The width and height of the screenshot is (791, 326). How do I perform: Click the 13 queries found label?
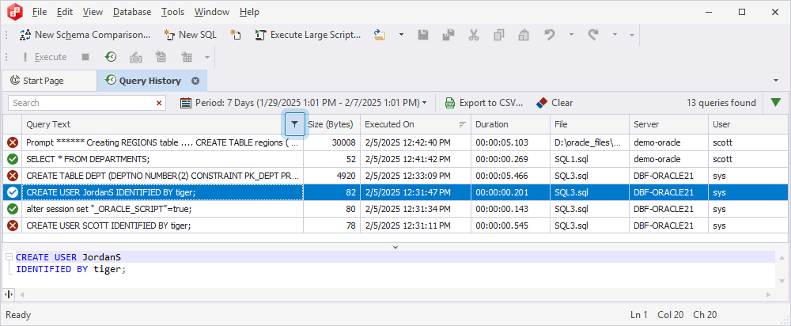(721, 103)
